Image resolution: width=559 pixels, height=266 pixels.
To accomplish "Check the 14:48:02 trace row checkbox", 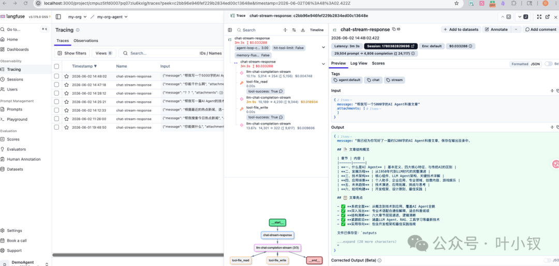I will pos(57,76).
